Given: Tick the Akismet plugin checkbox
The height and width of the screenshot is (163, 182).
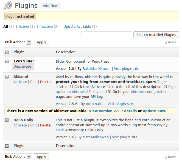Looking at the screenshot, I should click(x=7, y=77).
